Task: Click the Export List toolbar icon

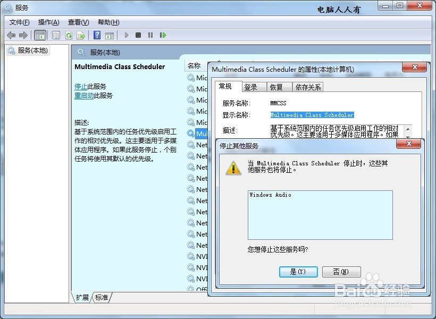Action: [x=81, y=35]
